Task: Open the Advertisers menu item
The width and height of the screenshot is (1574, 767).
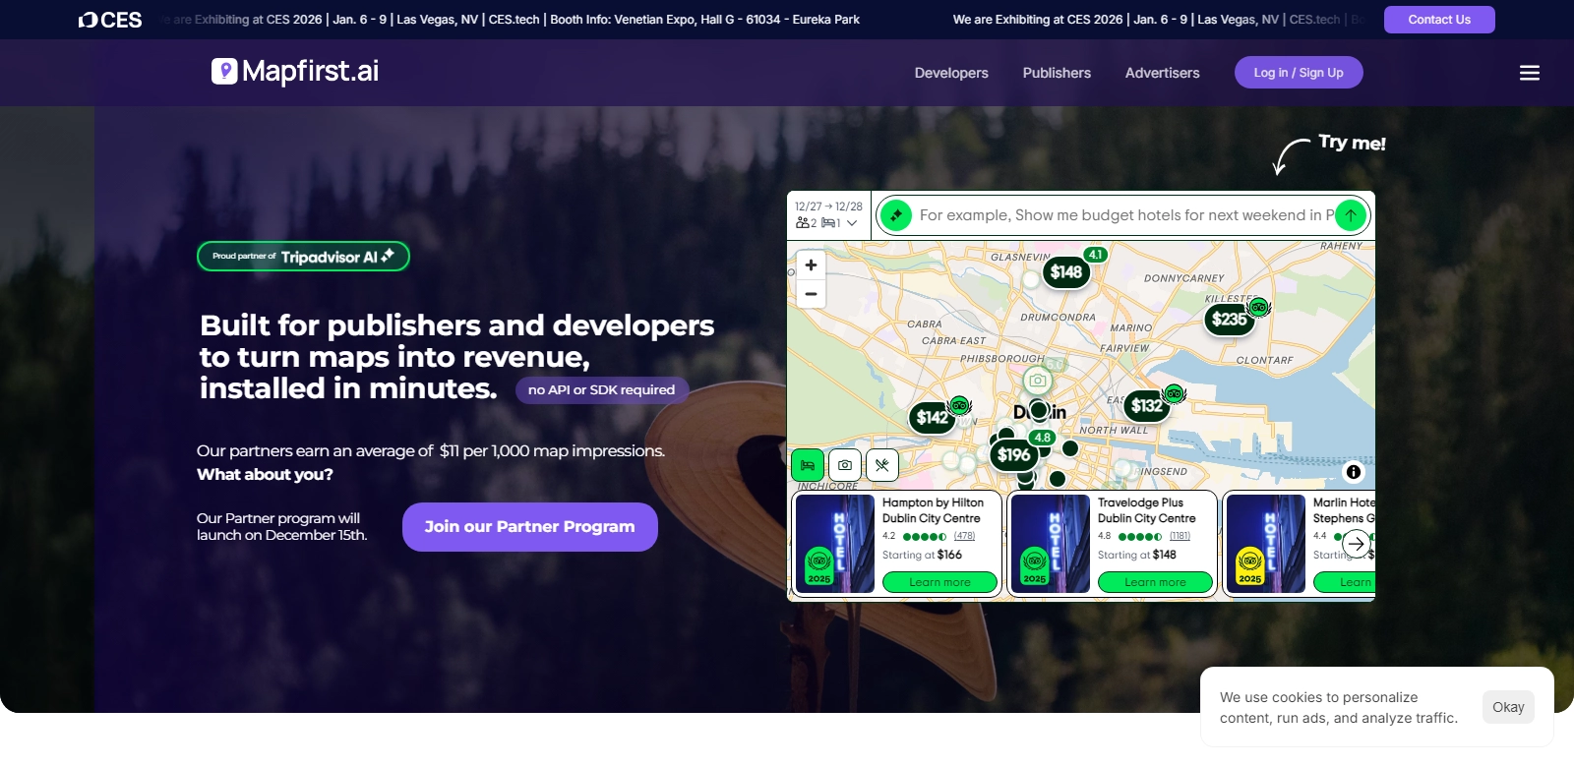Action: pos(1163,73)
